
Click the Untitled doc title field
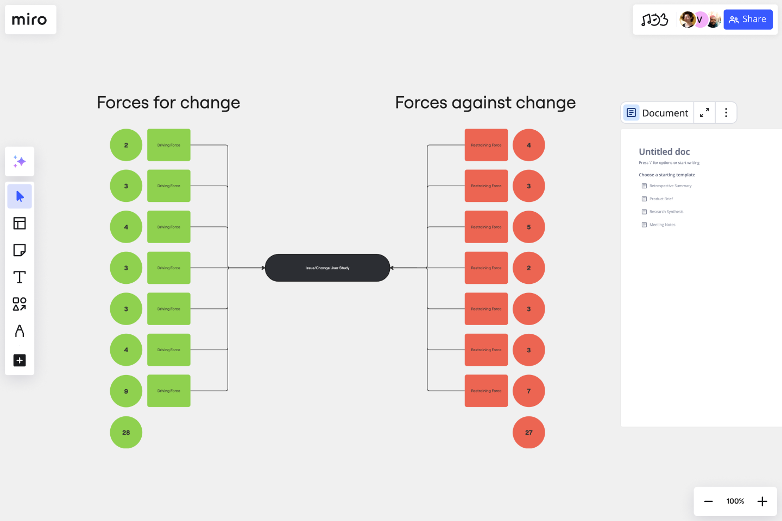coord(664,151)
